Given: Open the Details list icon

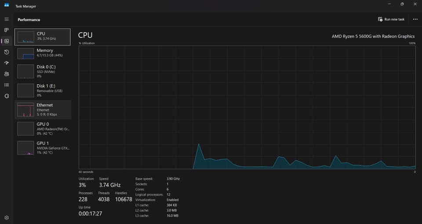Looking at the screenshot, I should coord(7,85).
